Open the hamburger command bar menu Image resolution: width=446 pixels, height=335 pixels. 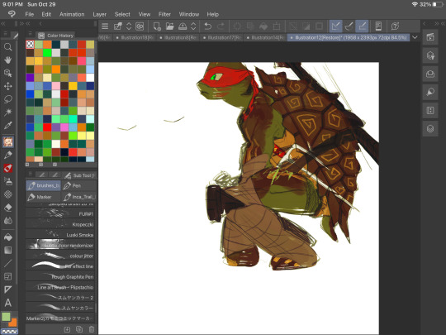click(105, 26)
